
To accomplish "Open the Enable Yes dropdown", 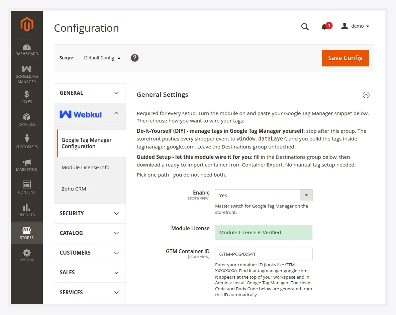I will coord(264,195).
